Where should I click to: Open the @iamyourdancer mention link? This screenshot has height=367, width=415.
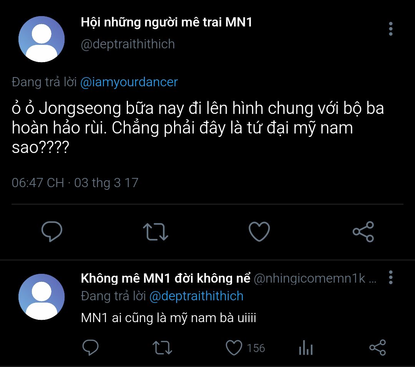coord(129,82)
